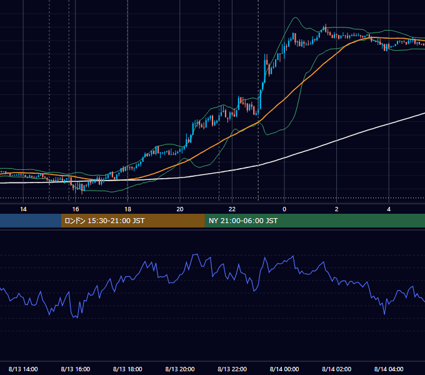Click the 20 hour axis label

click(x=180, y=209)
